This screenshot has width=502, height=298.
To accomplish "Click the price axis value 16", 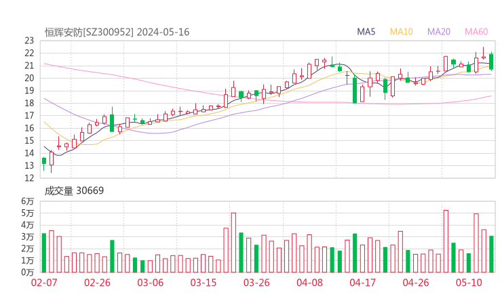I will click(x=29, y=128).
